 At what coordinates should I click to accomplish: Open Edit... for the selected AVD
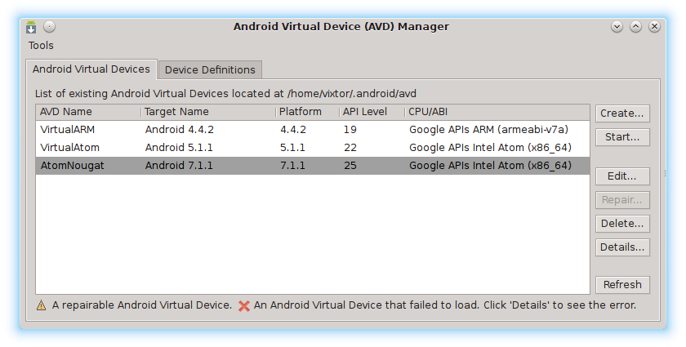point(622,176)
